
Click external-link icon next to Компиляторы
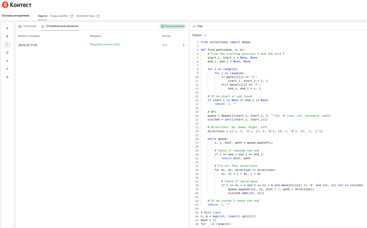tap(98, 16)
